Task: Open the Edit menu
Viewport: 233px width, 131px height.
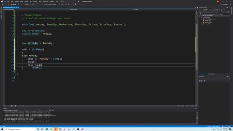Action: [8, 1]
